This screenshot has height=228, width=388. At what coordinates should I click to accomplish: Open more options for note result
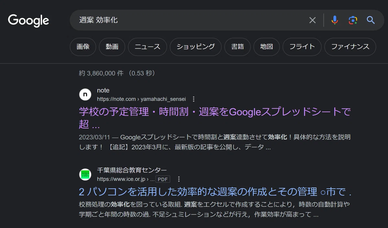pos(194,99)
